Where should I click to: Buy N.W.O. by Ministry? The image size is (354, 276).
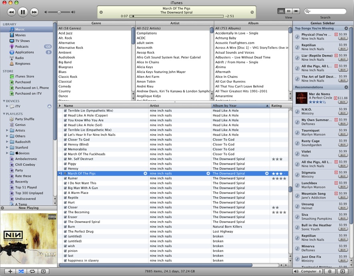pyautogui.click(x=343, y=113)
